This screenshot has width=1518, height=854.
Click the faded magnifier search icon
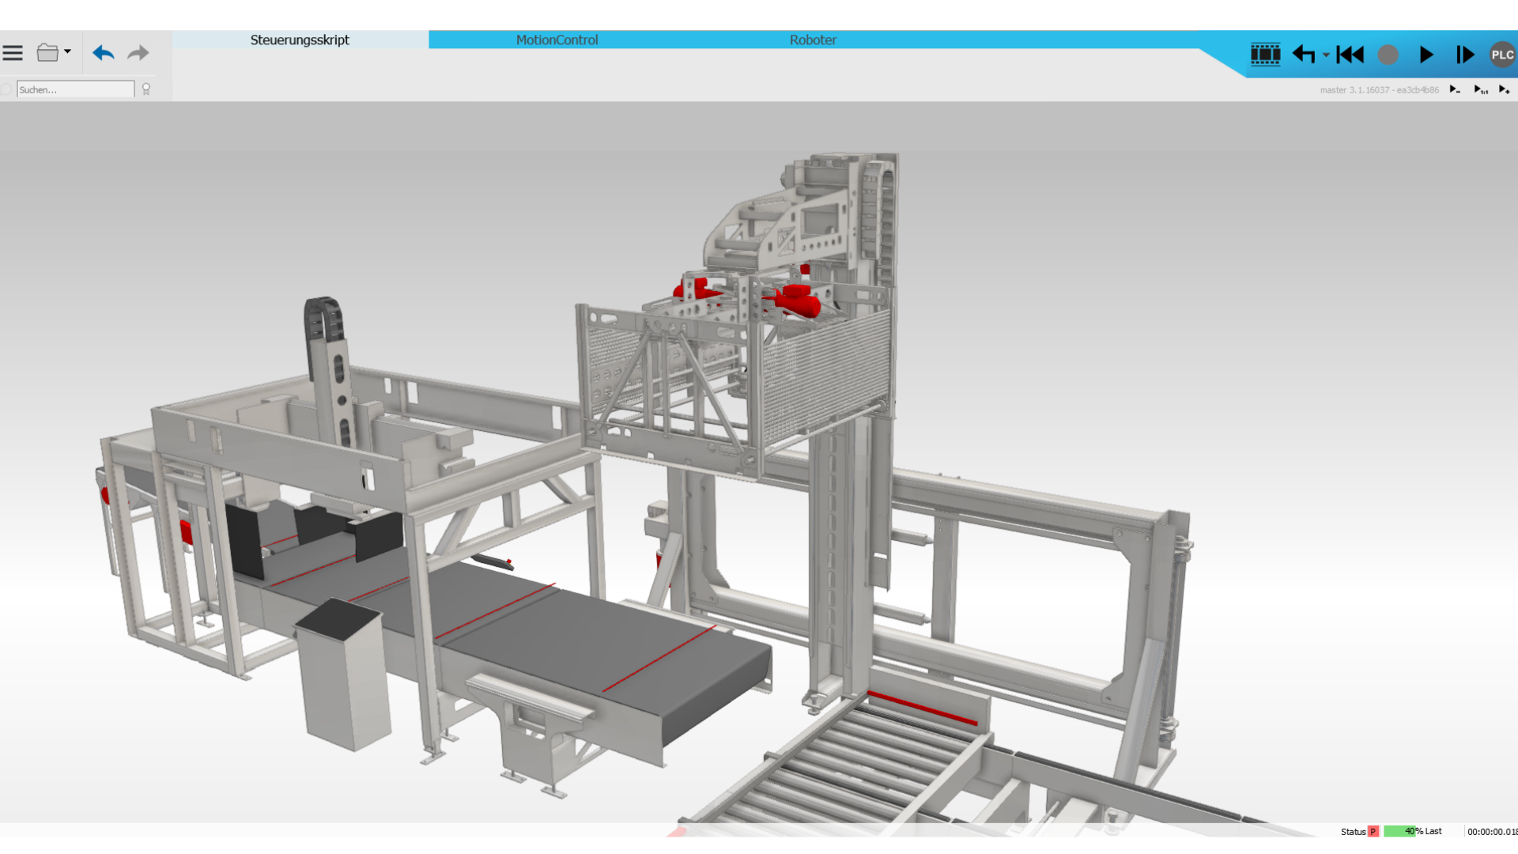[x=7, y=89]
